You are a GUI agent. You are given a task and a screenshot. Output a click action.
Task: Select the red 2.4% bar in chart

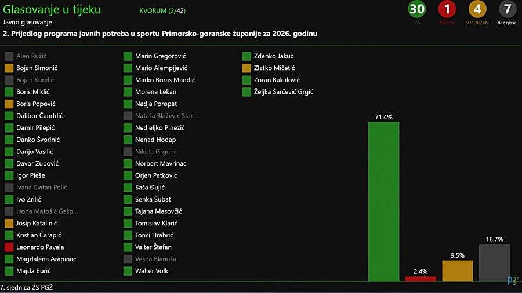pyautogui.click(x=420, y=279)
